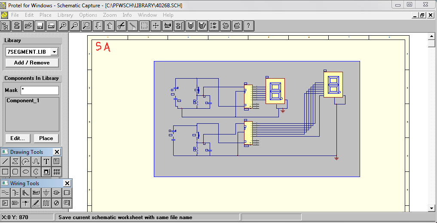Select the bezier curve tool in Drawing Tools
This screenshot has height=223, width=437.
(36, 162)
